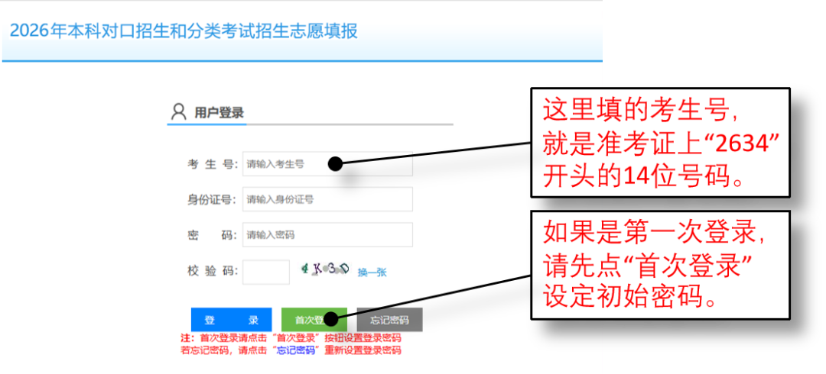
Task: Click the green 首次登录 button
Action: point(314,320)
